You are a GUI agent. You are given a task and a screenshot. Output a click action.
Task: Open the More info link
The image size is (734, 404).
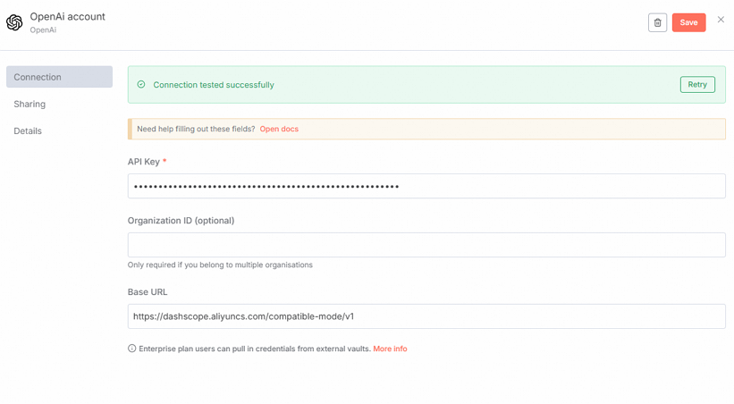coord(390,349)
